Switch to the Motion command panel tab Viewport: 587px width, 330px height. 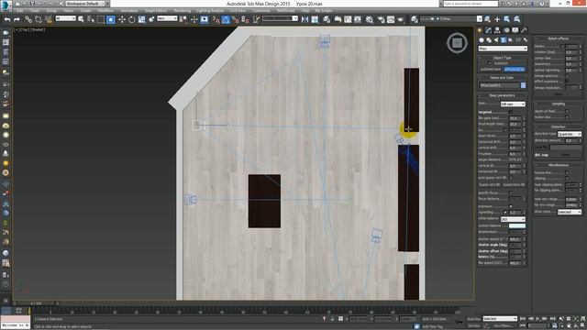point(506,30)
